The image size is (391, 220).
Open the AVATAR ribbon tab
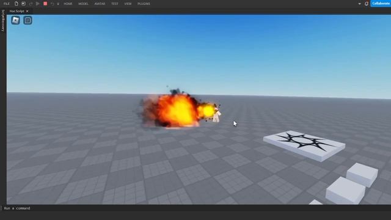100,4
